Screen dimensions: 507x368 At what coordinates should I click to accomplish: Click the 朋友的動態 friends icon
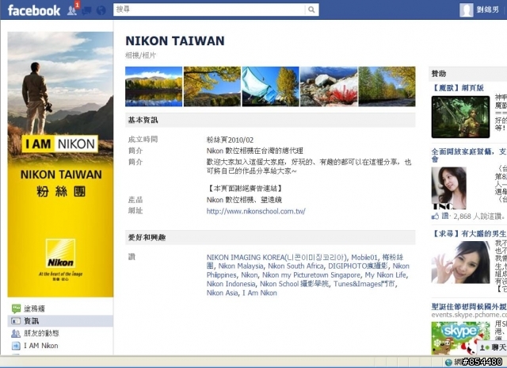[16, 333]
